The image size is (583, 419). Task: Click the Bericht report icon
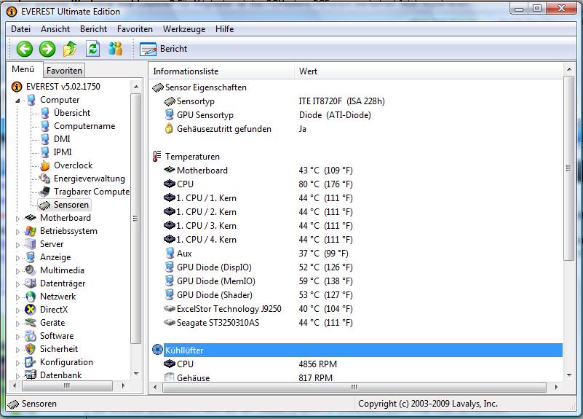click(x=148, y=49)
